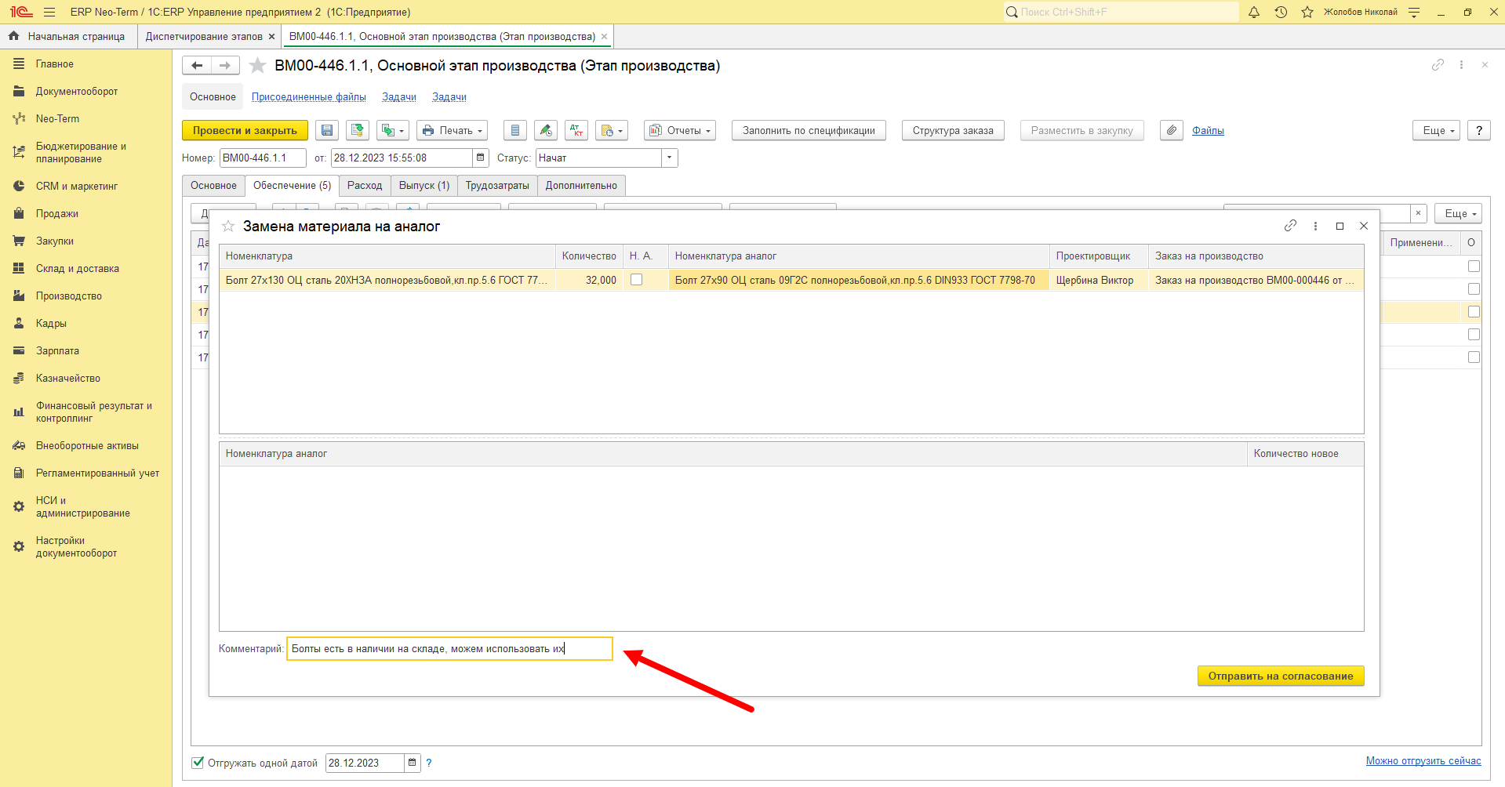The height and width of the screenshot is (787, 1505).
Task: Switch to the Диспетчирование этапов tab
Action: 204,36
